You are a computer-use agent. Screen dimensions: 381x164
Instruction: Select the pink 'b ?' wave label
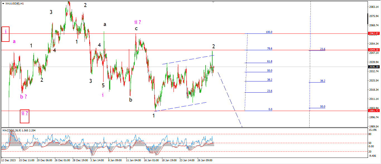click(x=23, y=97)
